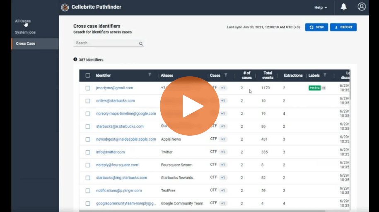Screen dimensions: 379x212
Task: Click the notifications bell icon
Action: 343,7
